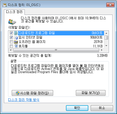Check the 휴지통 checkbox

tap(11, 46)
